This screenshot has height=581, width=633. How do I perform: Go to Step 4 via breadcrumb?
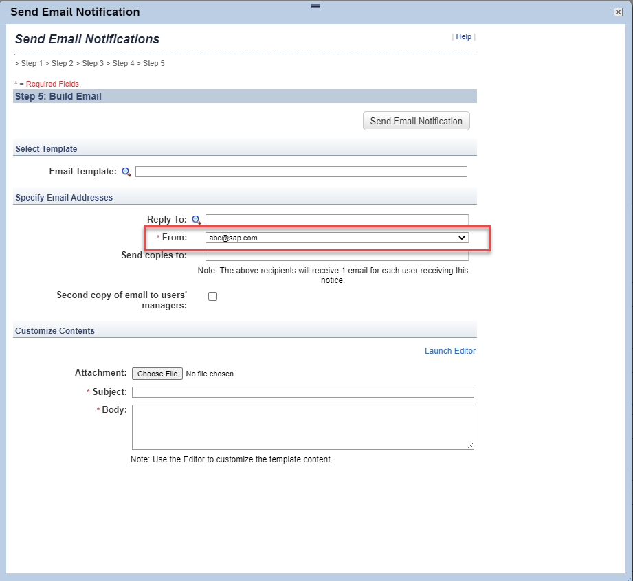click(x=123, y=63)
